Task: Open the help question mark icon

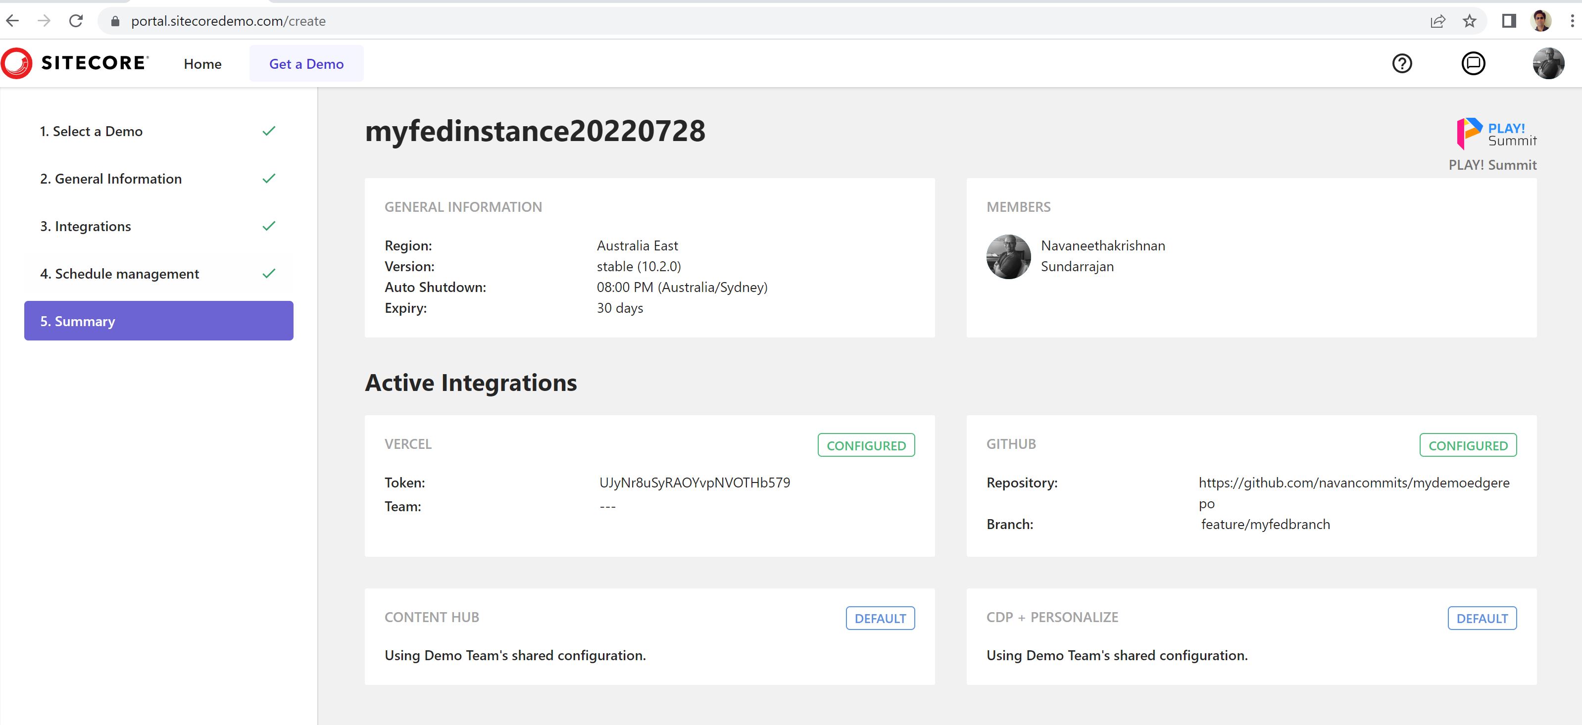Action: (1402, 63)
